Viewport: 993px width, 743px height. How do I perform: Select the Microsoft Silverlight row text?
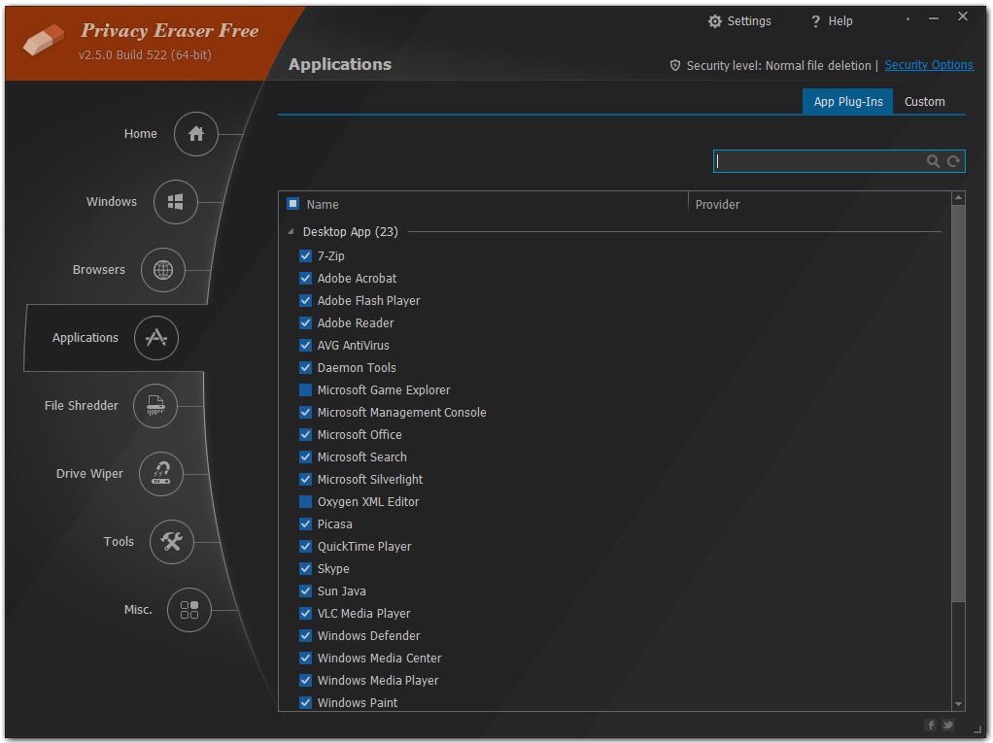pyautogui.click(x=370, y=479)
